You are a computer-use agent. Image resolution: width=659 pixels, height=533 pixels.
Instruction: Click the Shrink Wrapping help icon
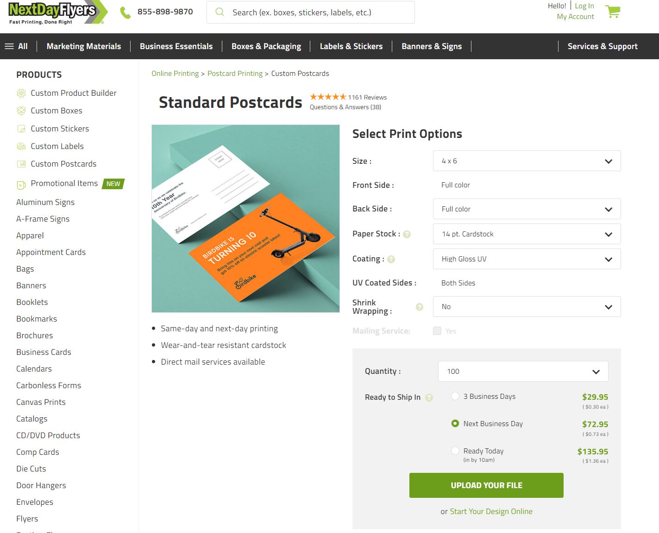click(420, 307)
